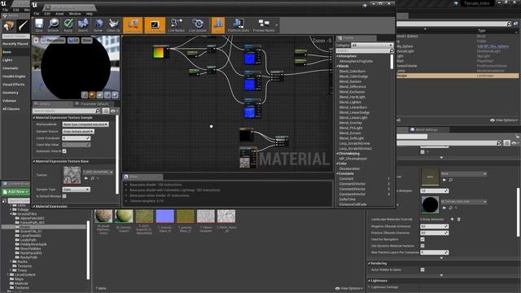Toggle Is Default Meshpaint checkbox
The image size is (521, 293).
coord(64,196)
